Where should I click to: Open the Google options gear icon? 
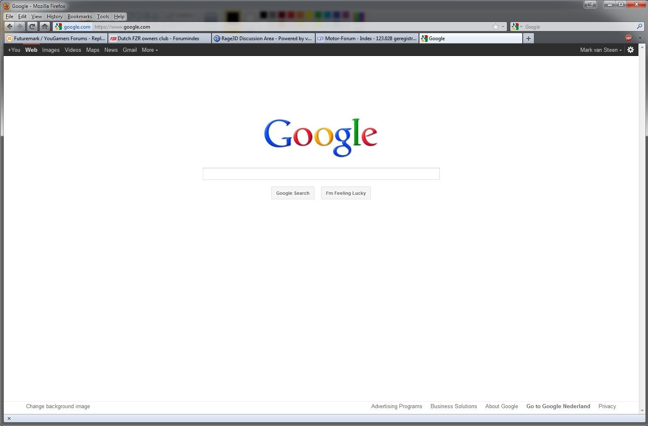pos(631,50)
